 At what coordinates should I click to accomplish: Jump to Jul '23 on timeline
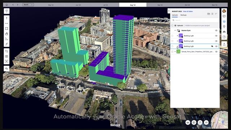pos(105,5)
